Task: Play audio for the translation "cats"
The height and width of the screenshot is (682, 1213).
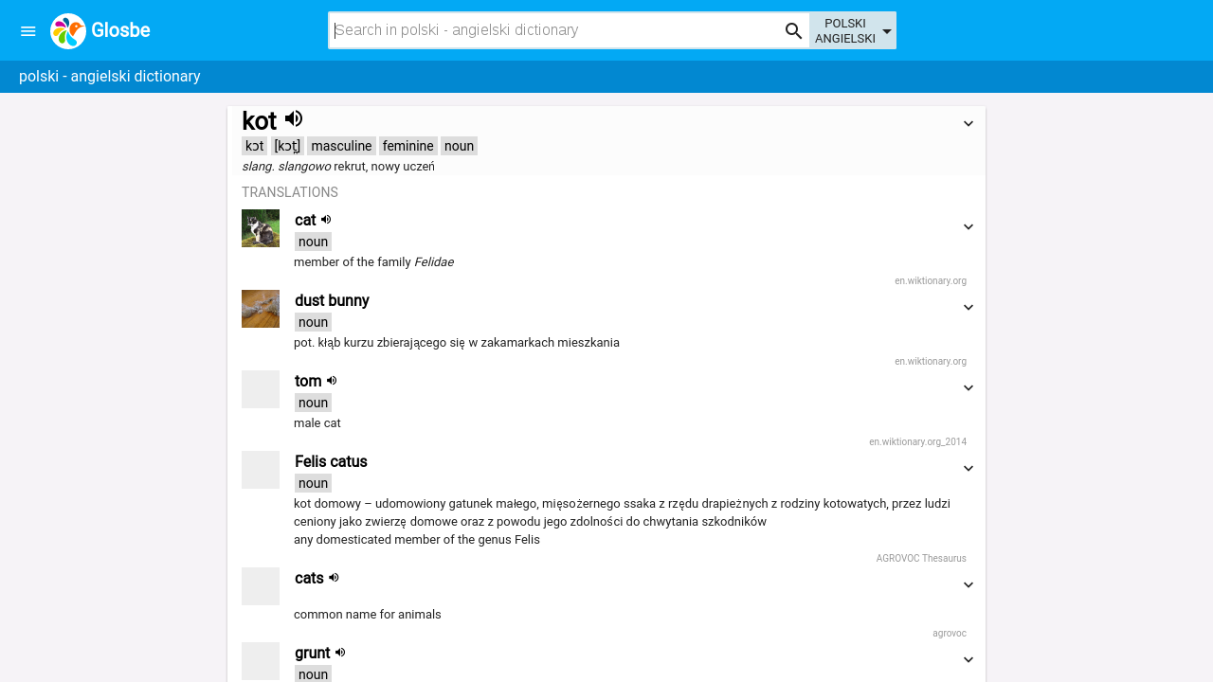Action: tap(334, 577)
